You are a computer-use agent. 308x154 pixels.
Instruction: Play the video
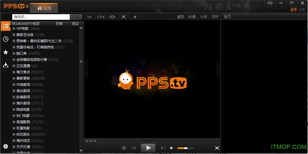[x=148, y=148]
